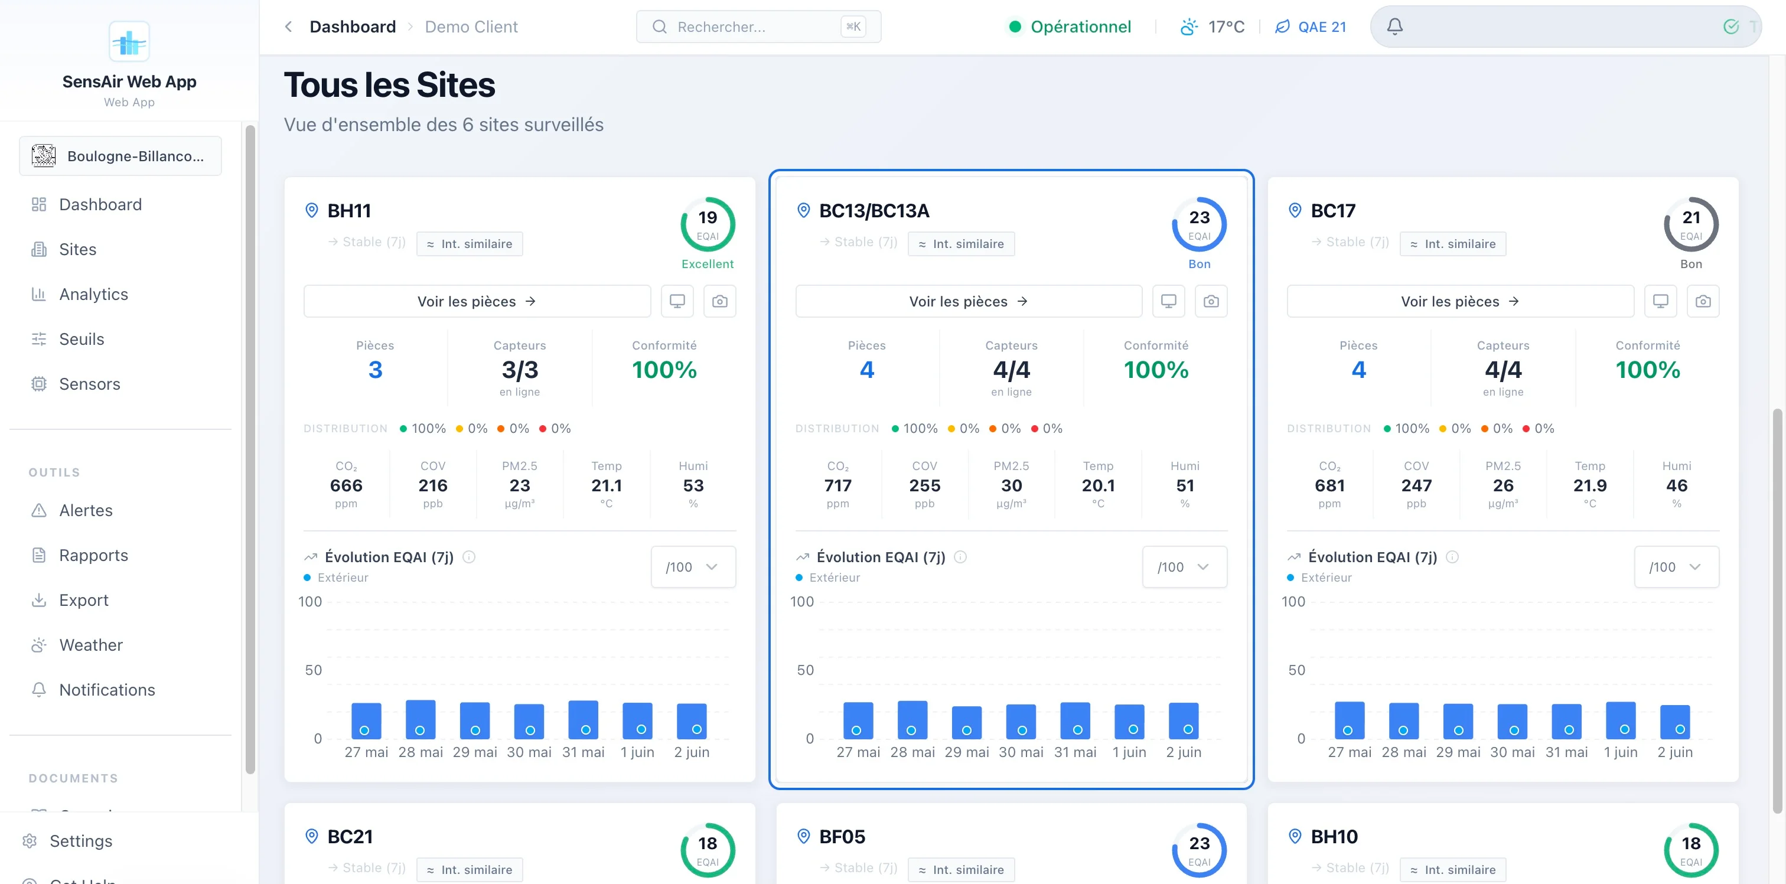
Task: Click the QAE 21 leaf icon
Action: (x=1283, y=27)
